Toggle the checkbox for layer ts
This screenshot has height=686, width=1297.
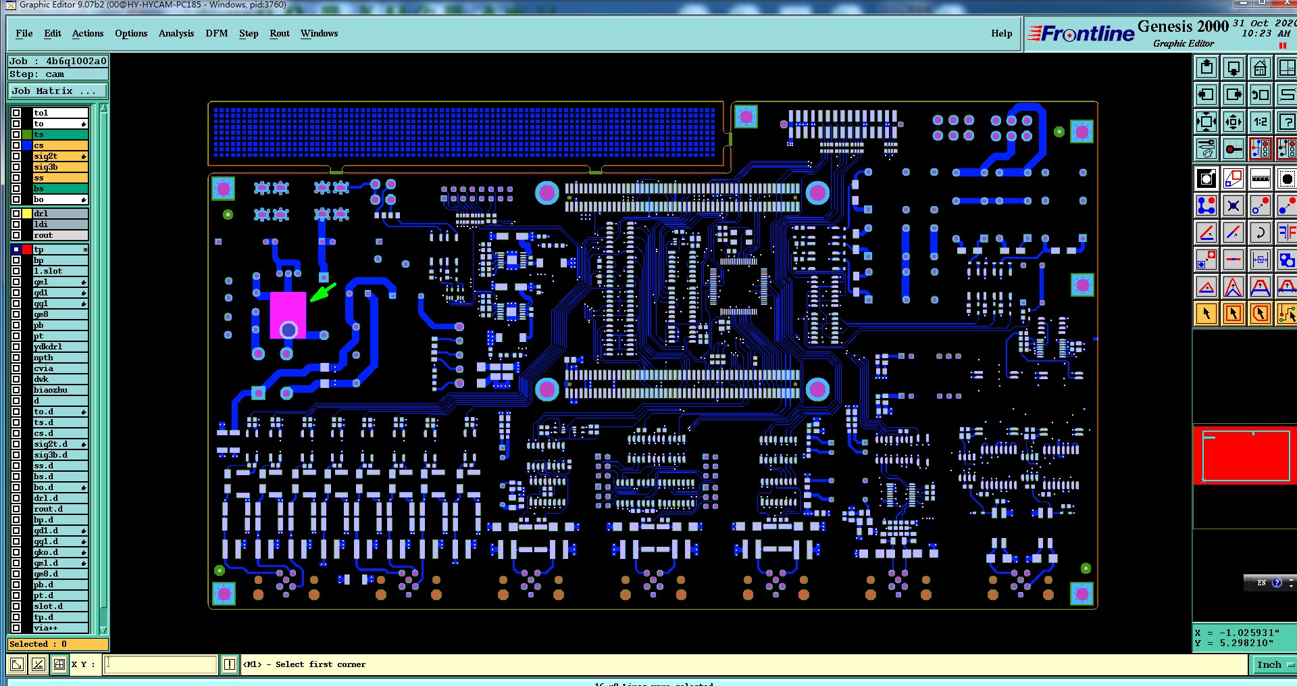tap(16, 134)
